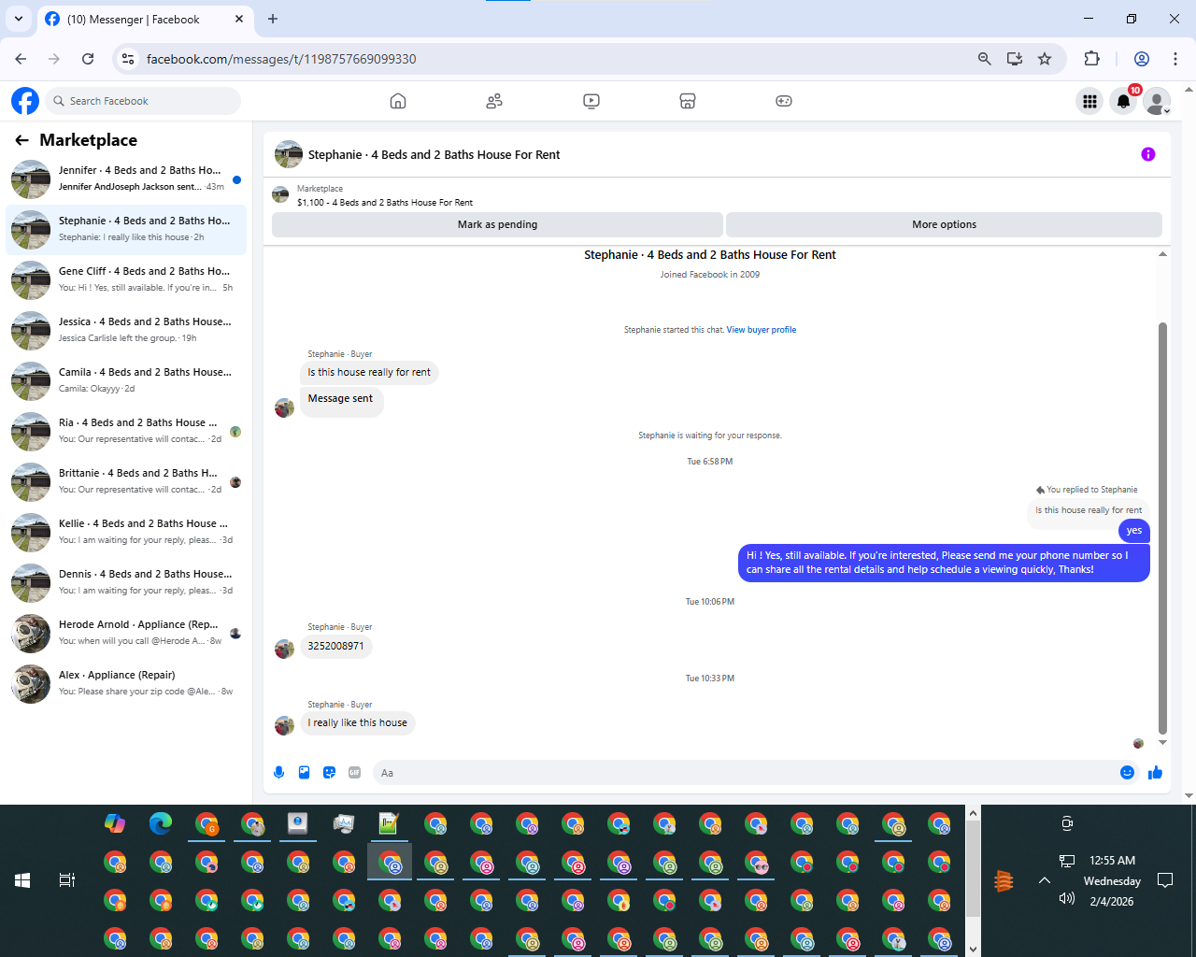Choose a GIF icon in composer

354,772
